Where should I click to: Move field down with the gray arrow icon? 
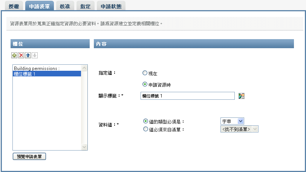coord(35,55)
